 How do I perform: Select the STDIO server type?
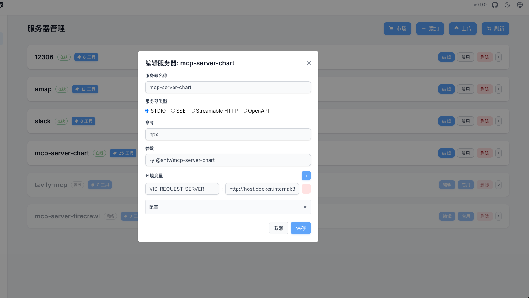(147, 111)
